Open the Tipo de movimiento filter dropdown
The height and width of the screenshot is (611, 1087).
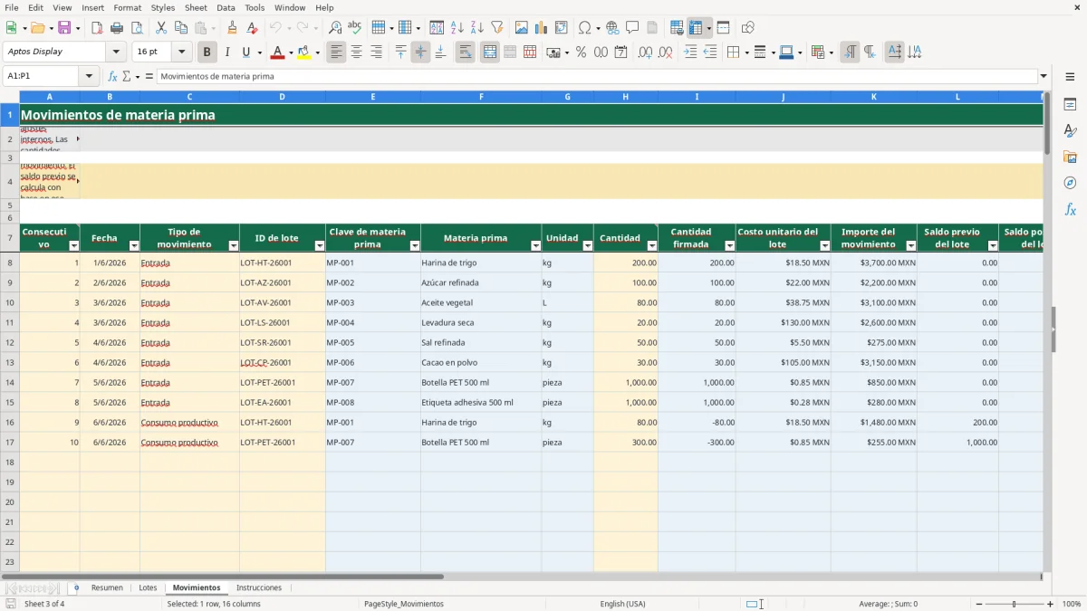234,246
